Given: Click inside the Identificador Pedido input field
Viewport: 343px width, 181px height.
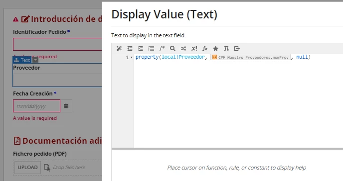Looking at the screenshot, I should pos(57,44).
